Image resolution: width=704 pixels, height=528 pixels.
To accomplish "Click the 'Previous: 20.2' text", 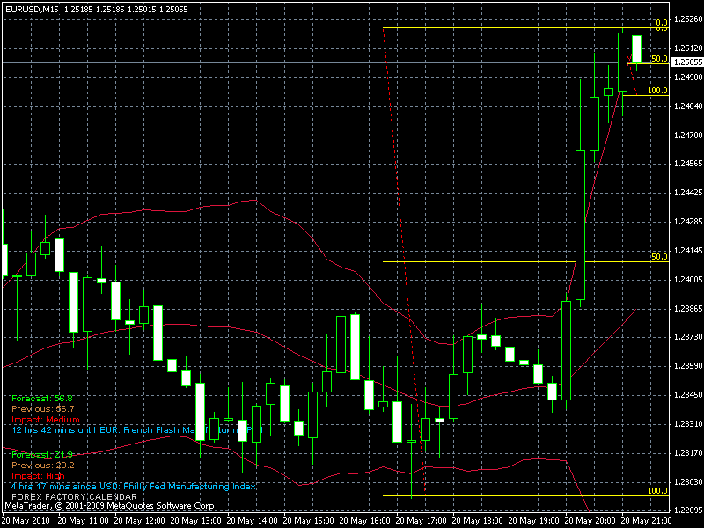I will tap(43, 466).
